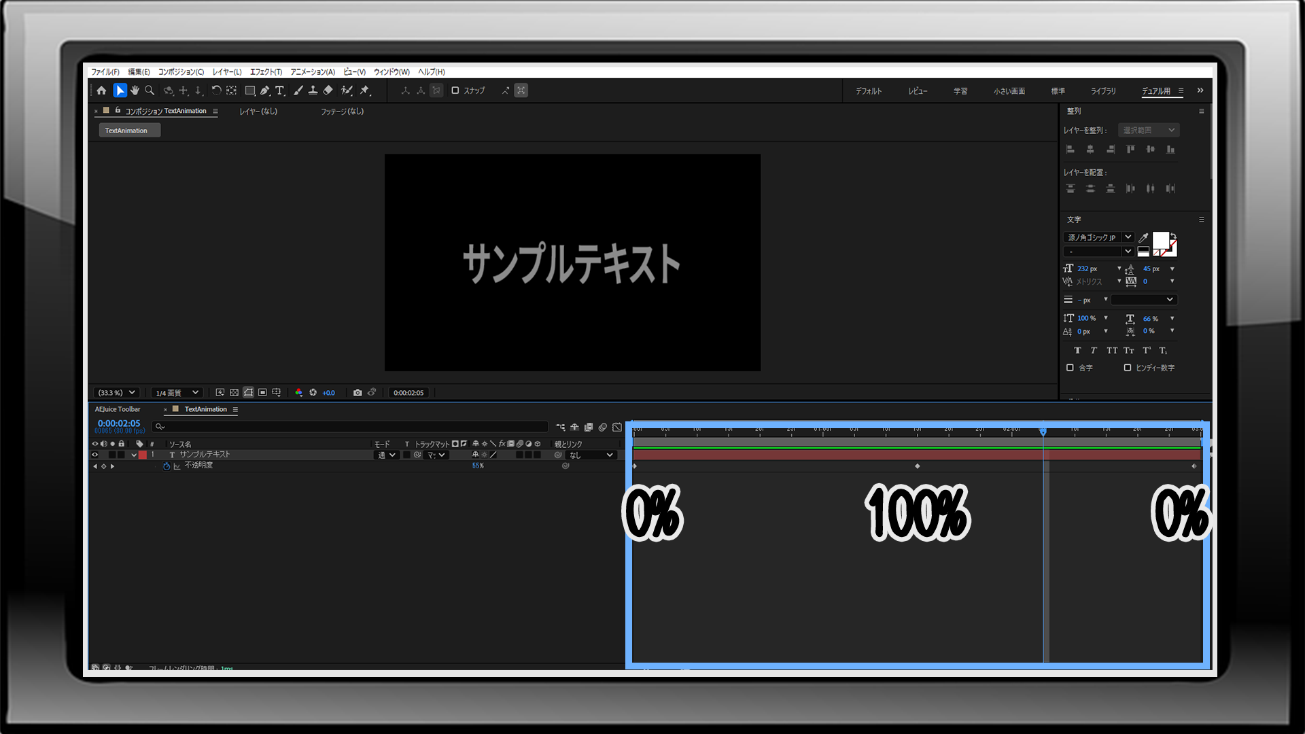Toggle the 合字 ligatures checkbox
Viewport: 1305px width, 734px height.
point(1070,368)
